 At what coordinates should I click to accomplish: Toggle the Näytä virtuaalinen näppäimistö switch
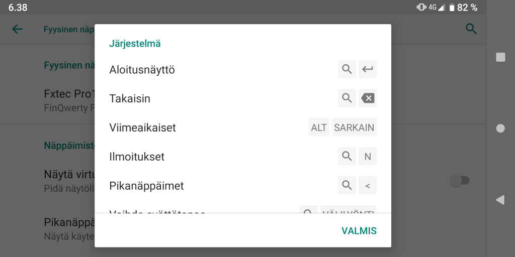[x=460, y=181]
